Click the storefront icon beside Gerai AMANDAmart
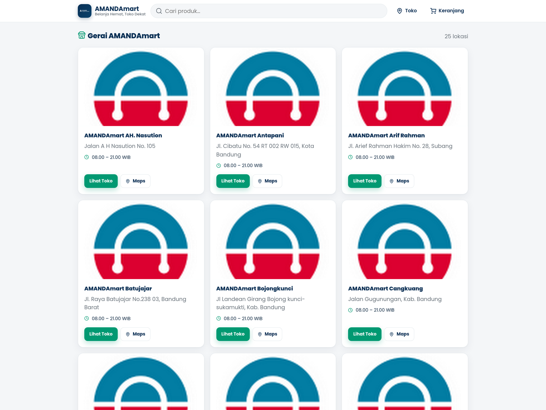This screenshot has height=410, width=546. (x=82, y=35)
